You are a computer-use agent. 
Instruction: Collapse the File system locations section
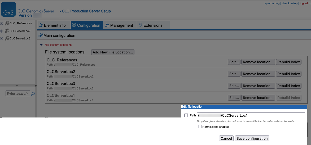(41, 45)
